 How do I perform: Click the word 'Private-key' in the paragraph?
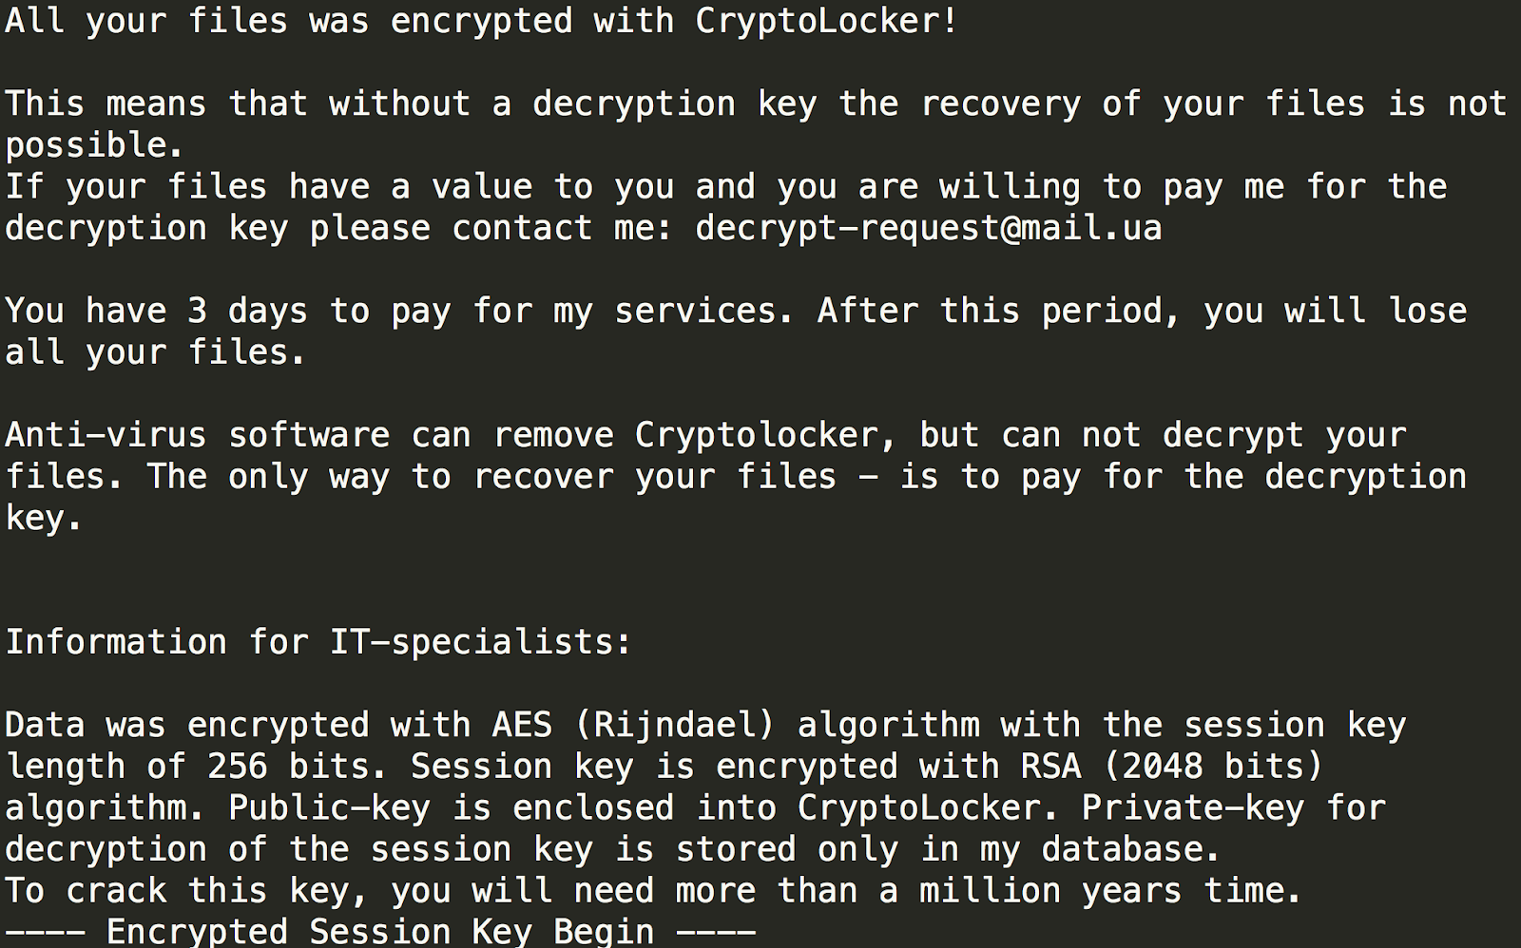click(x=1193, y=808)
